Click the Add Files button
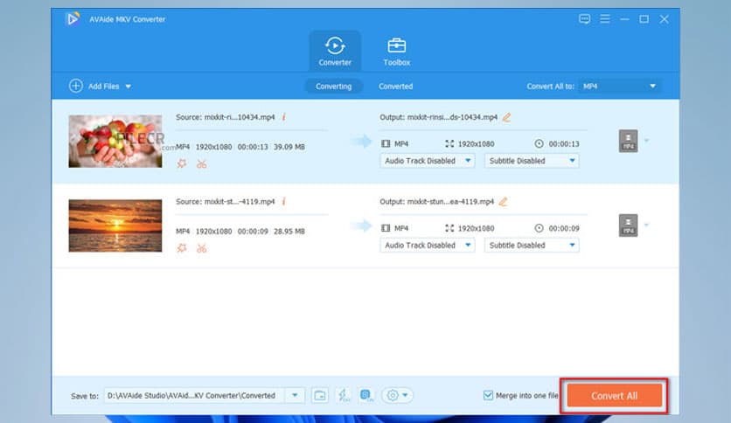 [94, 87]
